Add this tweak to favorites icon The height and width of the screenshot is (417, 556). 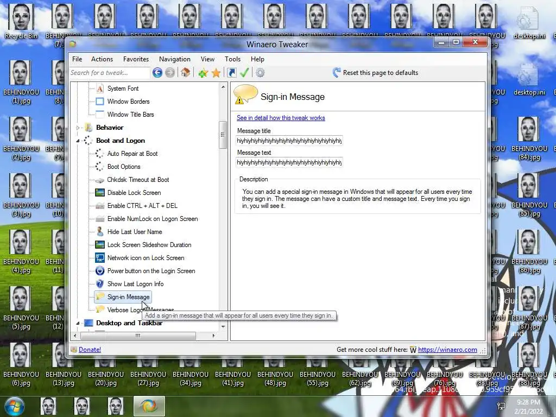click(203, 73)
